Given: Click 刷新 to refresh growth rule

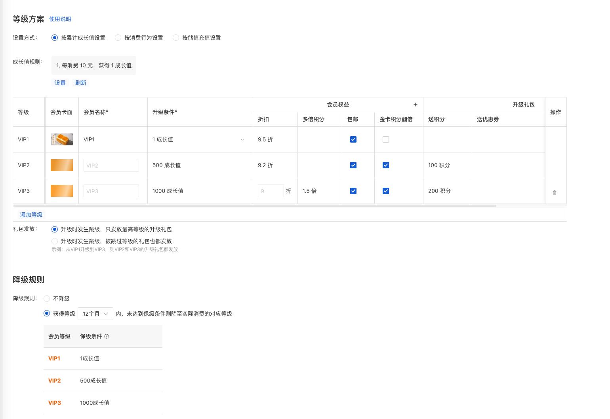Looking at the screenshot, I should point(81,83).
